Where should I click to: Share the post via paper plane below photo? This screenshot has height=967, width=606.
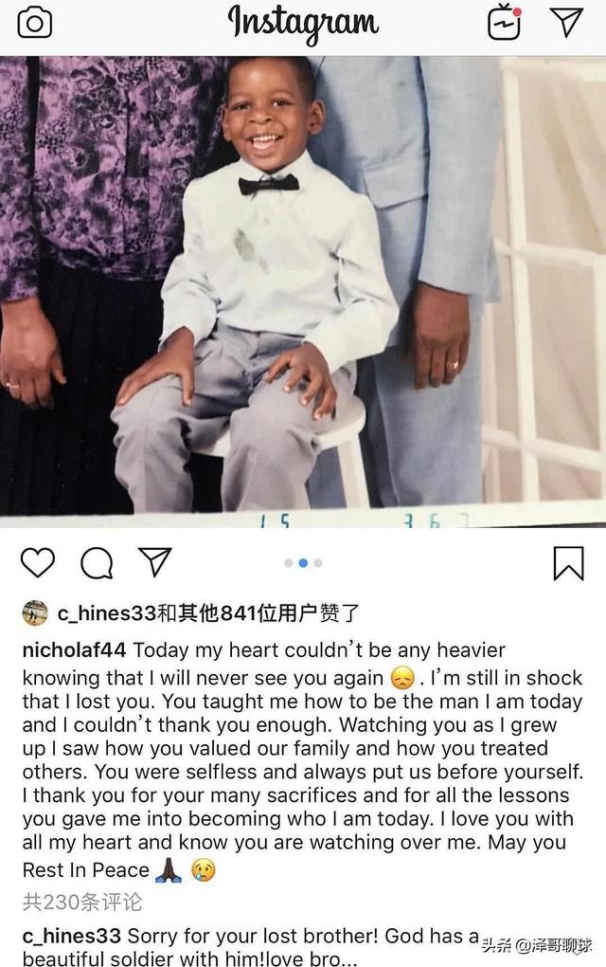[x=154, y=561]
